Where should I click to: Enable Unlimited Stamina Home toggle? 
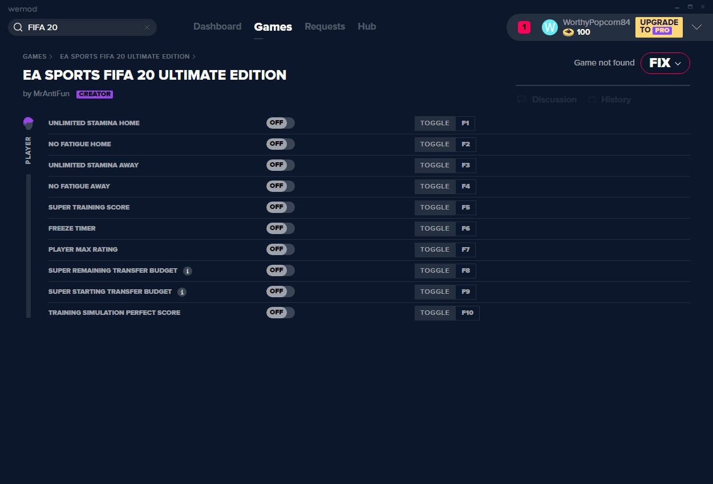coord(280,123)
